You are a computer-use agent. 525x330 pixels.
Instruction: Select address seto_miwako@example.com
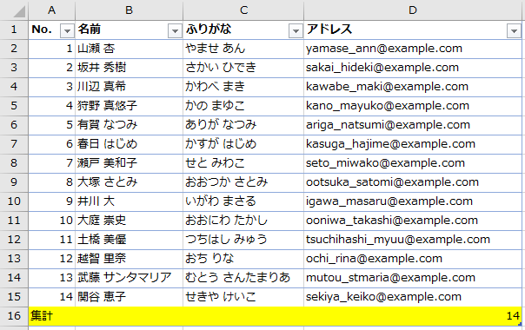click(413, 163)
